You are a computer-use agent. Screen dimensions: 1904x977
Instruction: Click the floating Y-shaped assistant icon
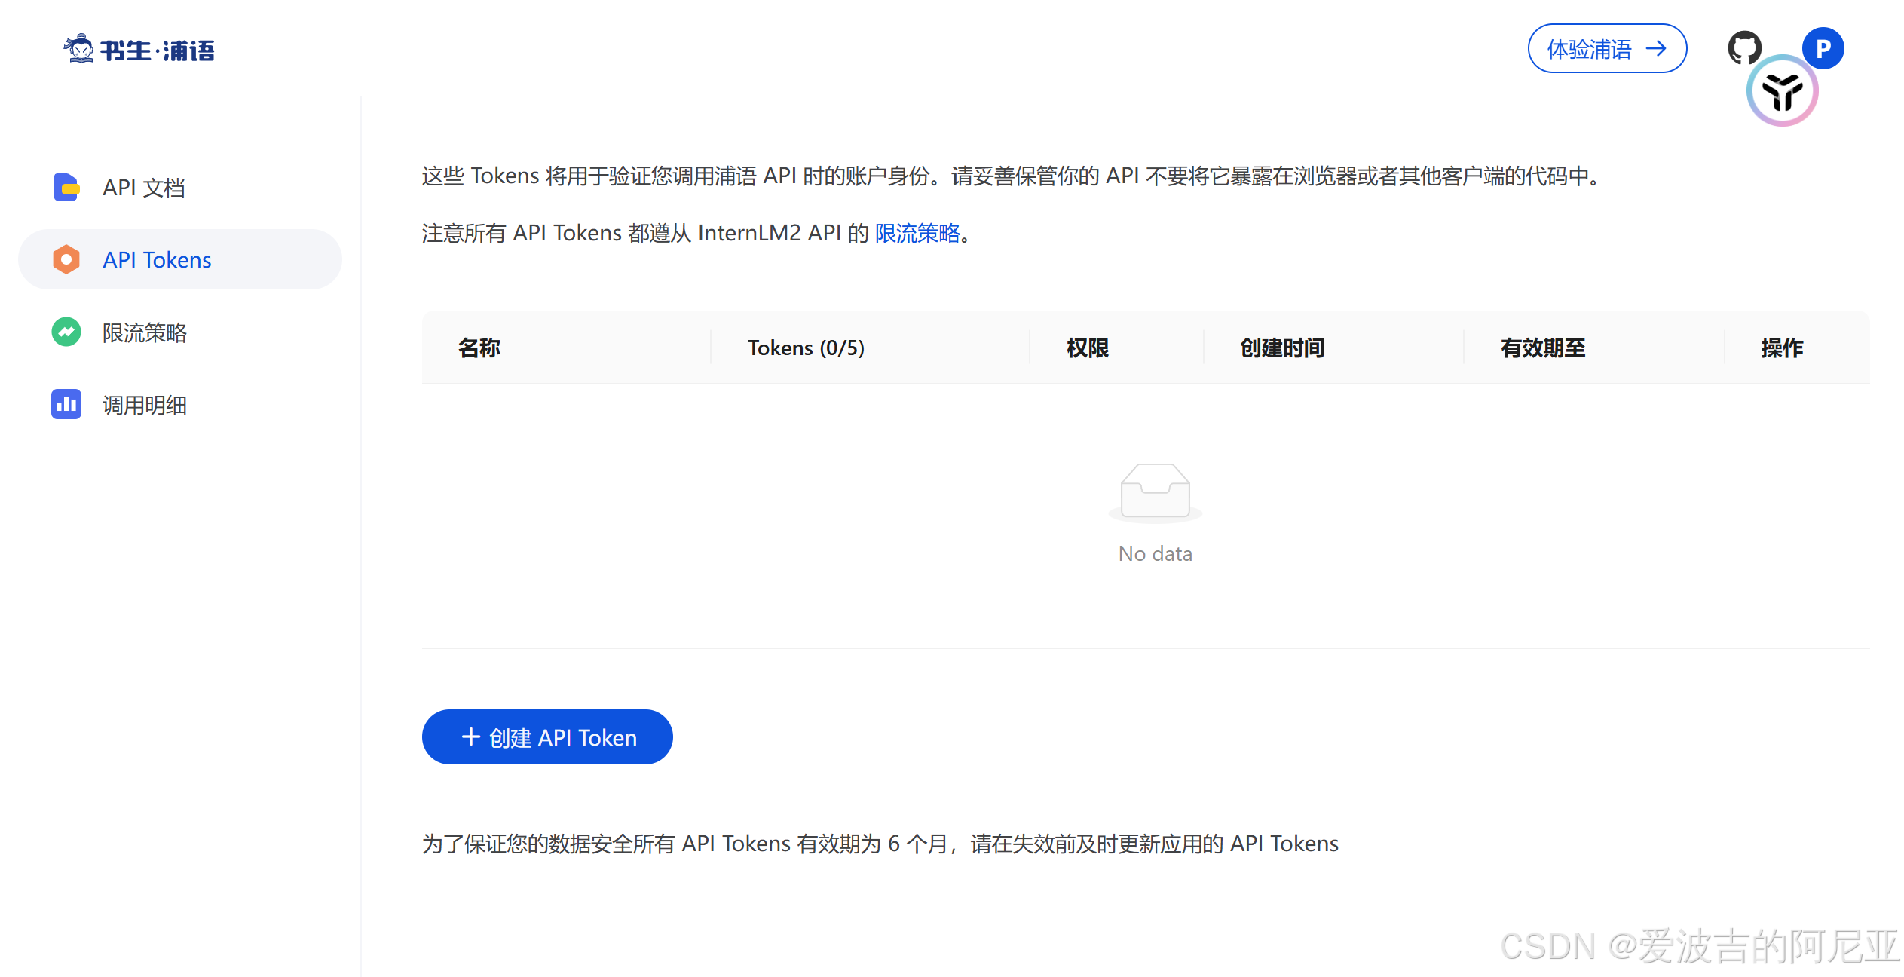click(x=1782, y=92)
